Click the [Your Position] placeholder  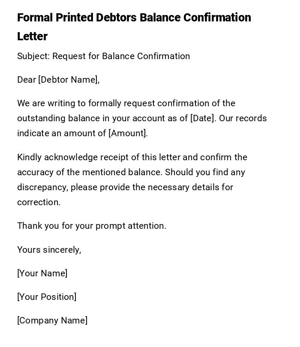pos(47,297)
